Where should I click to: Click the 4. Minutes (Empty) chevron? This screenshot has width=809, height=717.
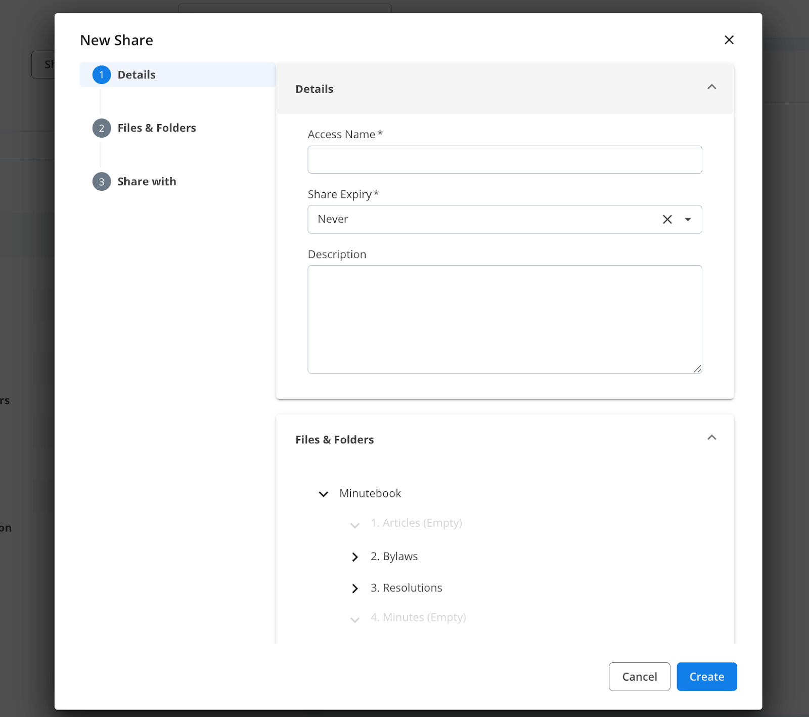click(355, 620)
